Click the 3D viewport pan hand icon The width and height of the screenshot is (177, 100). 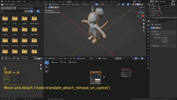tap(144, 24)
